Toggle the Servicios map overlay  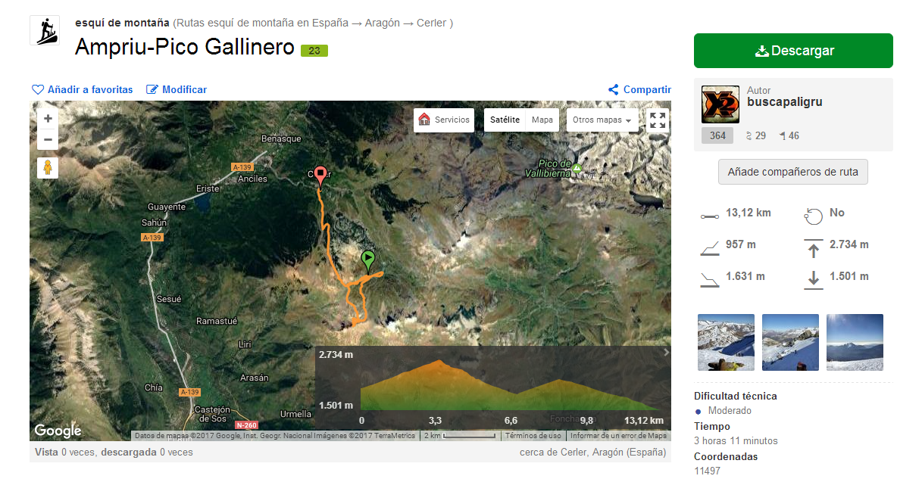(444, 120)
